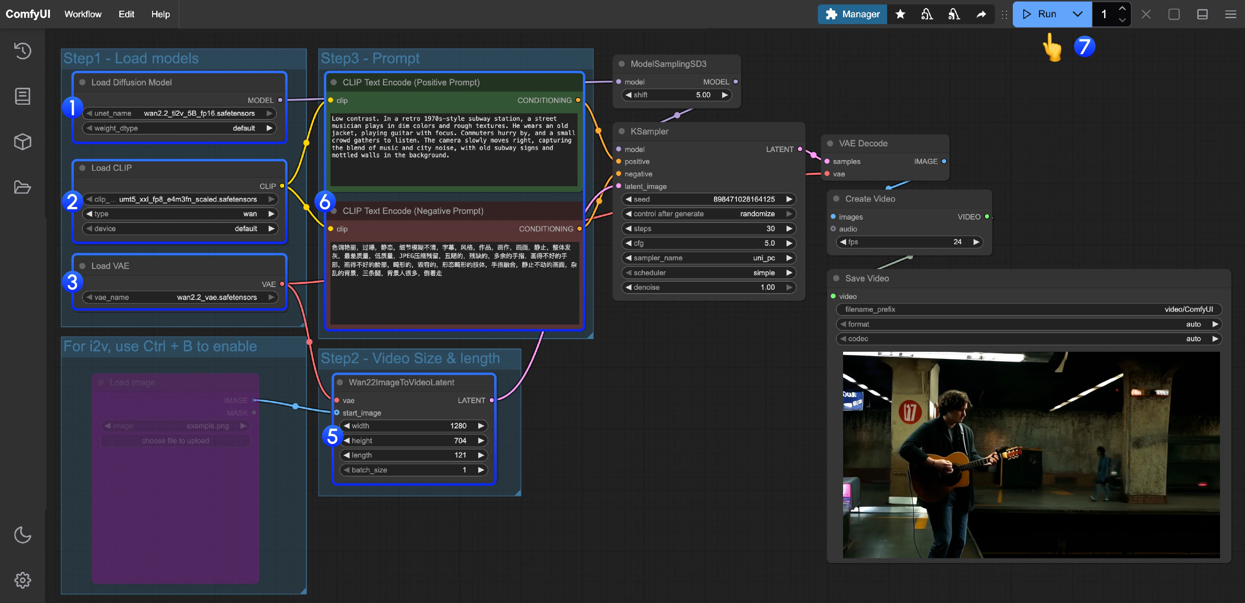Open the unet_name model selector
Viewport: 1245px width, 603px height.
coord(180,113)
